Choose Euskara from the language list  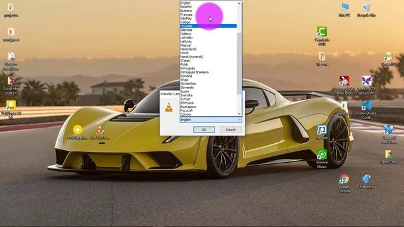coord(208,11)
